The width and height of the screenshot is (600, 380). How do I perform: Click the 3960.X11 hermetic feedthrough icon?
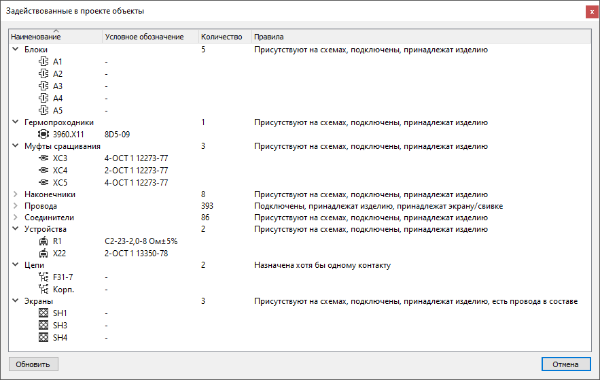[45, 135]
